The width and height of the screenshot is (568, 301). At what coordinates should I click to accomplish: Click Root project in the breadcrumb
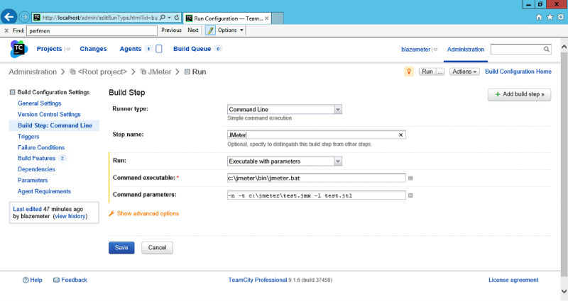pyautogui.click(x=102, y=72)
